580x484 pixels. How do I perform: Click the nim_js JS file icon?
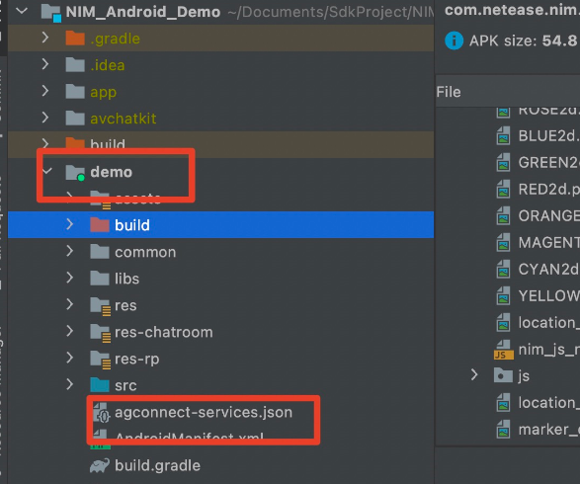click(x=504, y=350)
